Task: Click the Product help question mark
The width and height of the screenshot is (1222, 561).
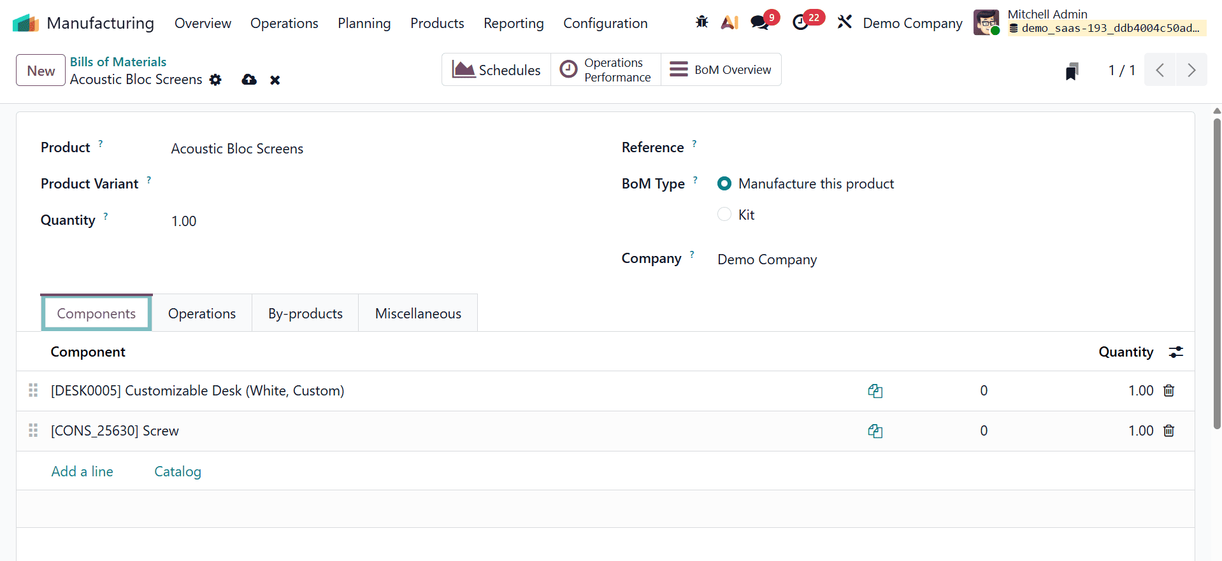Action: click(100, 144)
